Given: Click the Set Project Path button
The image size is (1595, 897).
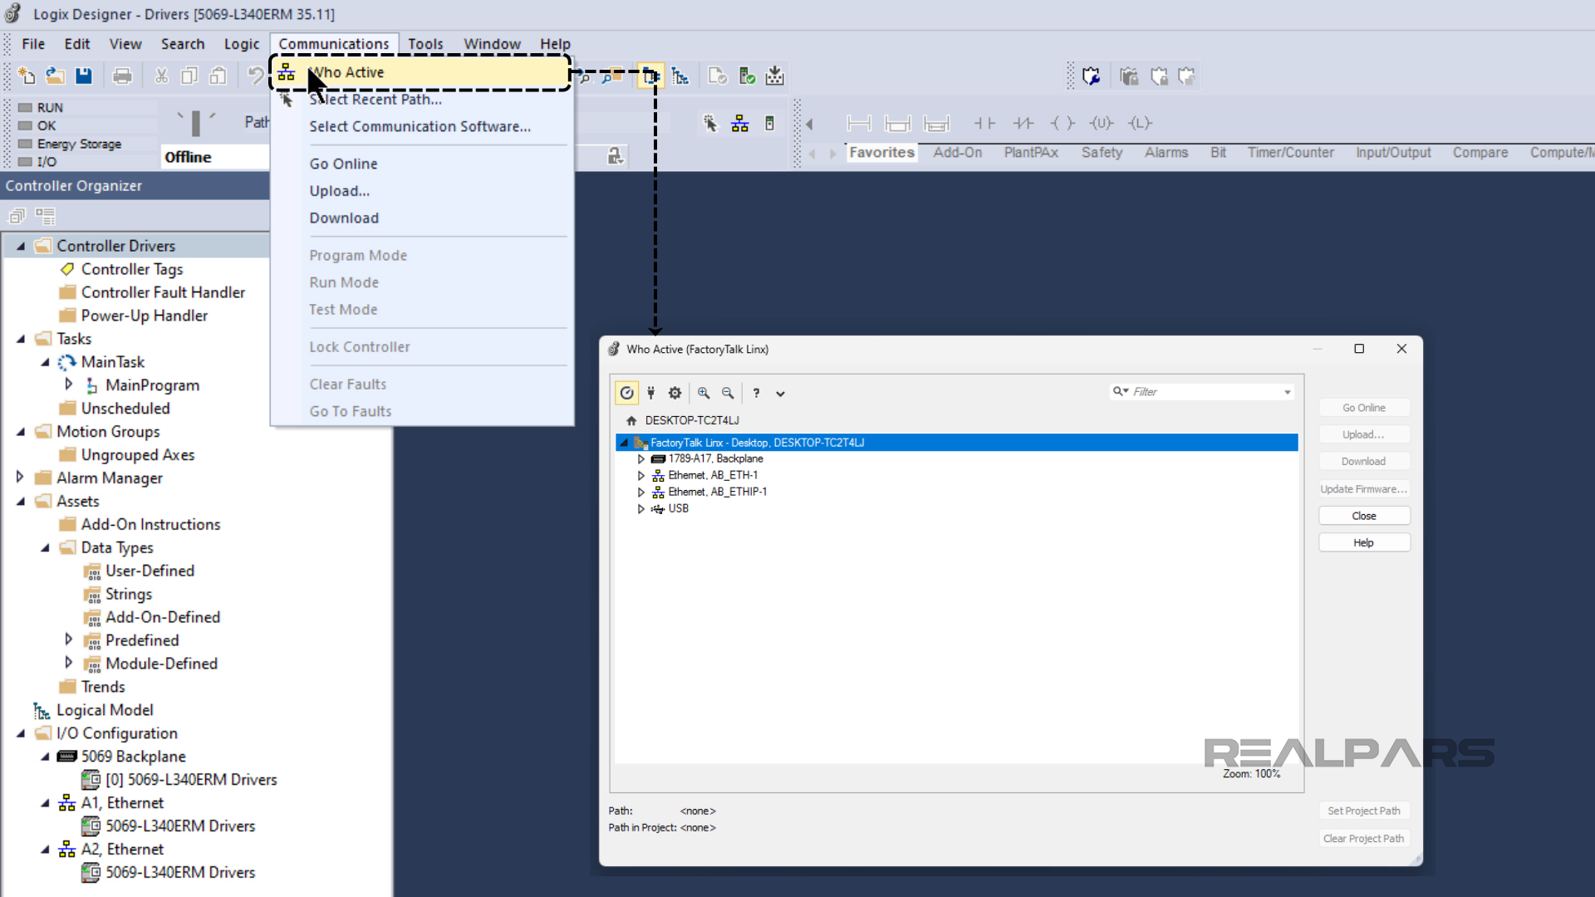Looking at the screenshot, I should click(1364, 811).
